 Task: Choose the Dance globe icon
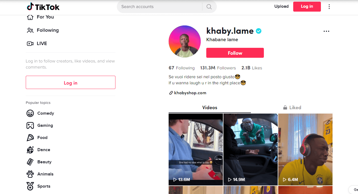[30, 150]
